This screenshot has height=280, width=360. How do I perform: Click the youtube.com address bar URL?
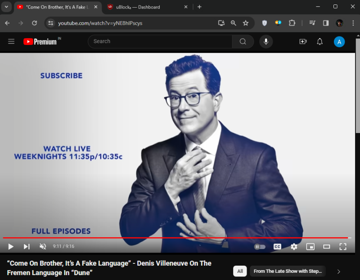point(100,23)
